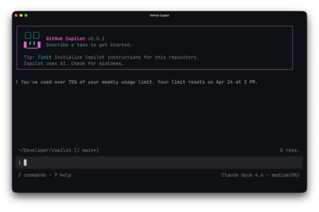Click the prompt chevron in the input bar
Viewport: 319px width, 212px height.
(x=19, y=163)
